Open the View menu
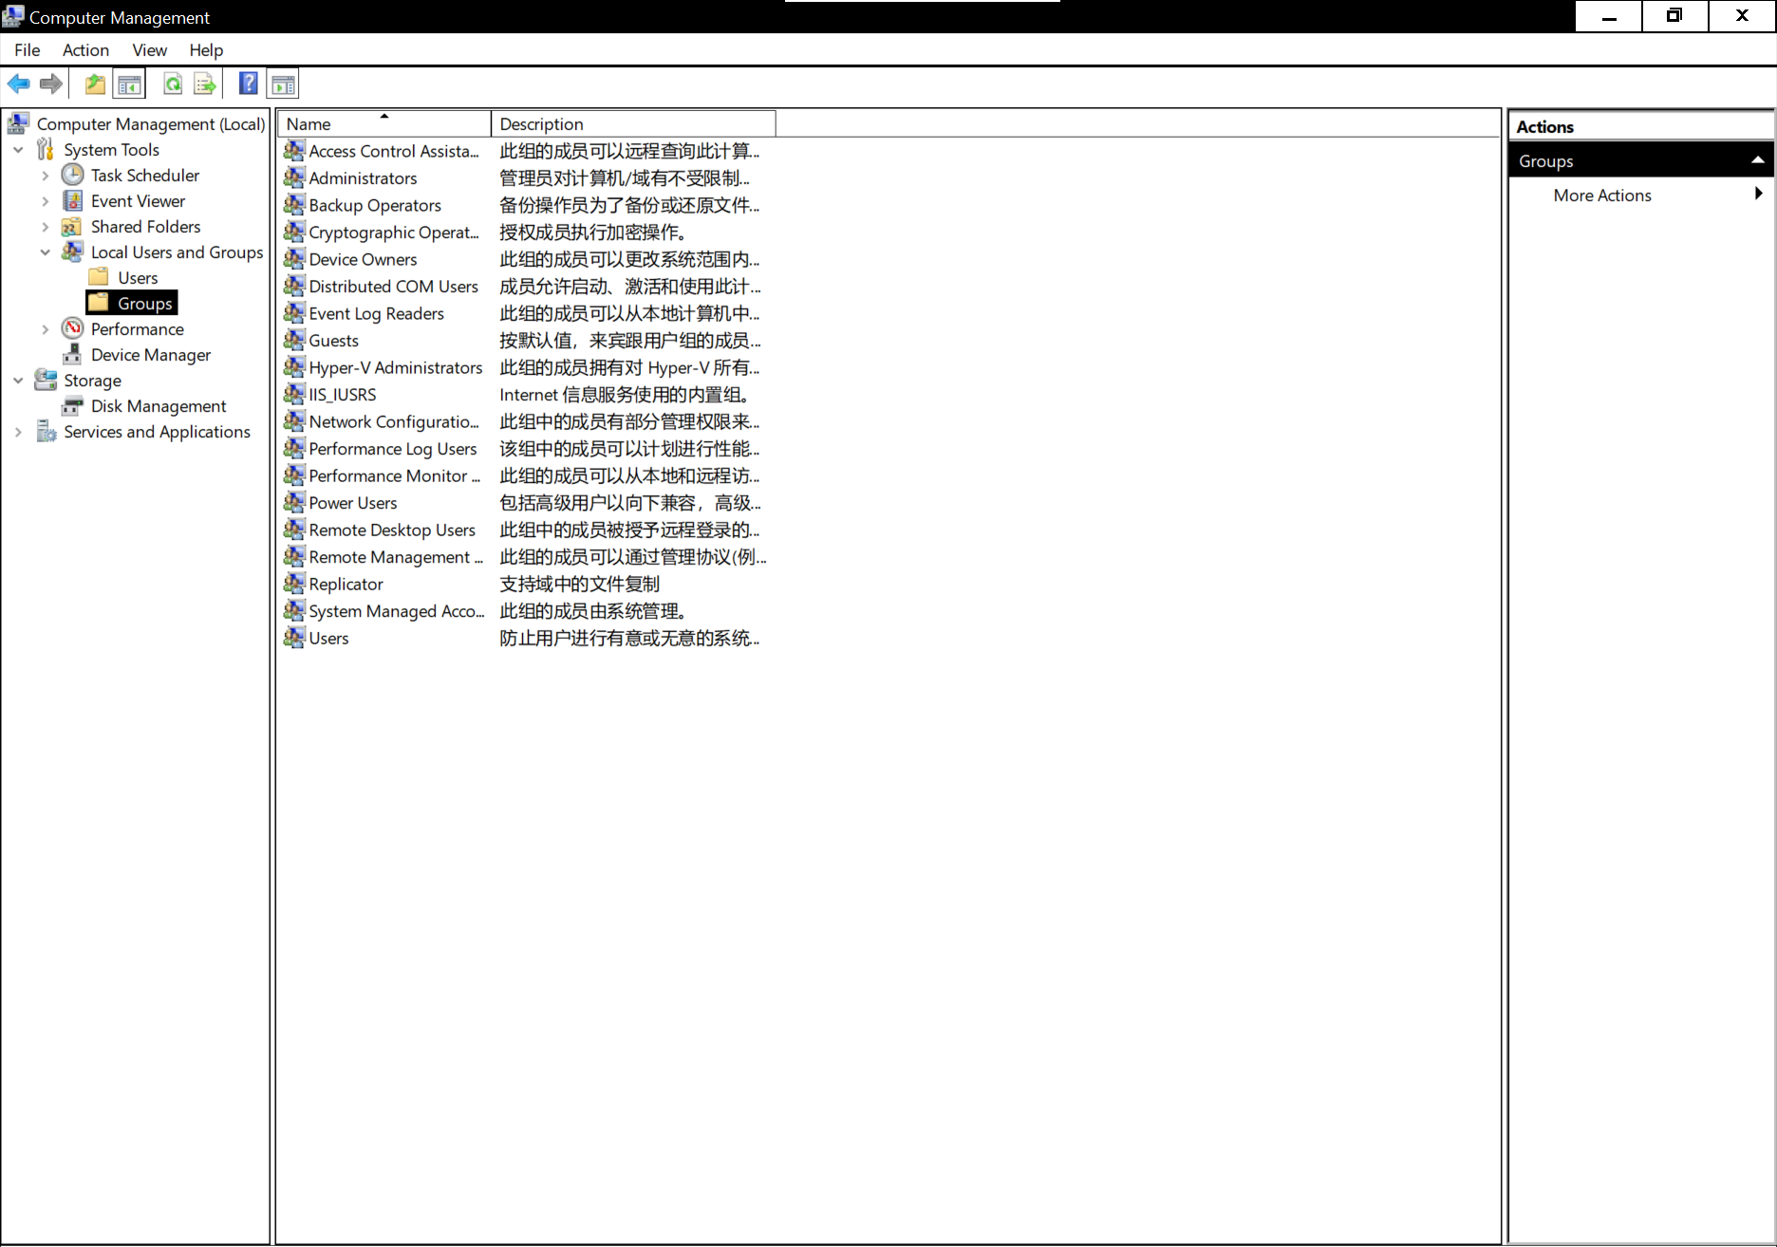 (x=150, y=50)
